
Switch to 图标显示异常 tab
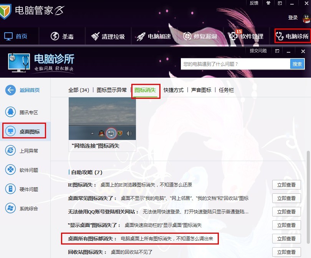tap(112, 90)
